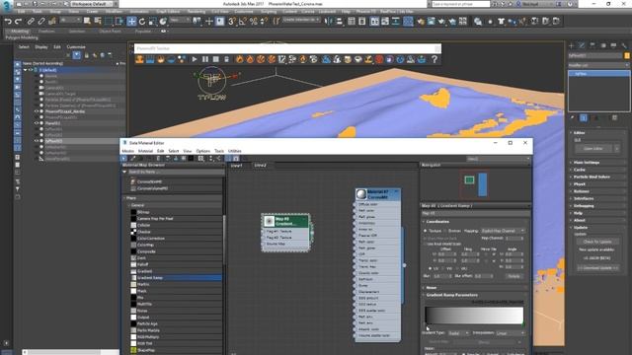The height and width of the screenshot is (355, 632).
Task: Click the red circular icon in PhoenixFD toolbar
Action: pos(379,59)
